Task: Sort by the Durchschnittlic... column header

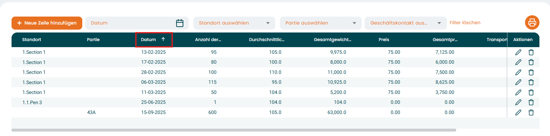Action: tap(267, 39)
